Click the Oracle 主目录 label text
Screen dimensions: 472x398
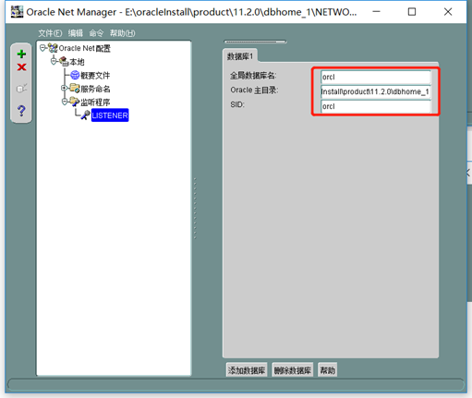[254, 90]
